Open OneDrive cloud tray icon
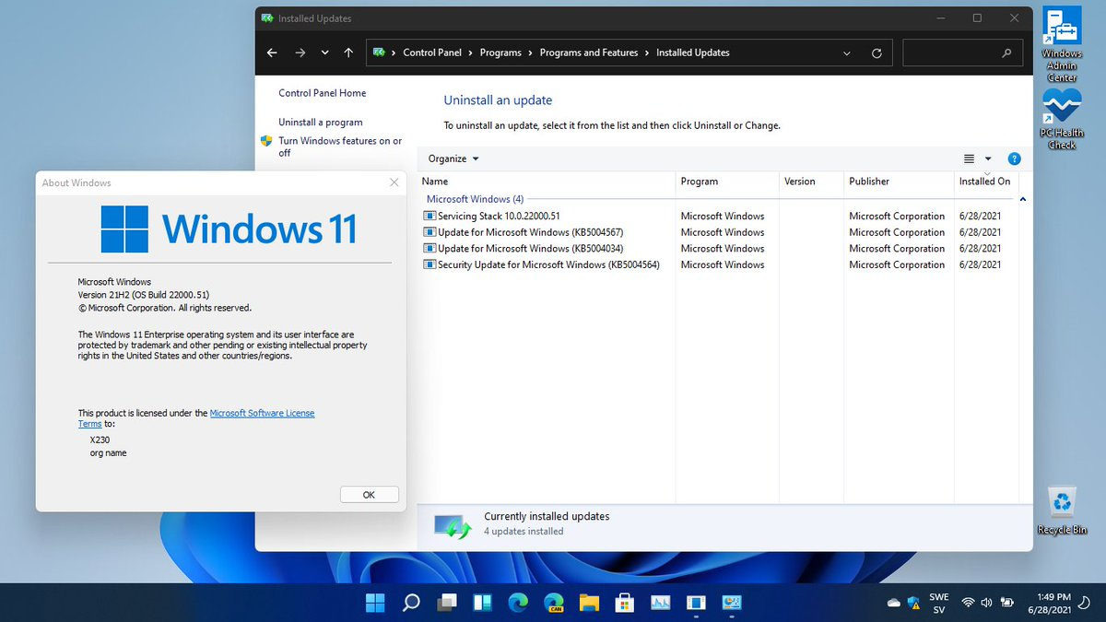This screenshot has width=1106, height=622. coord(893,603)
